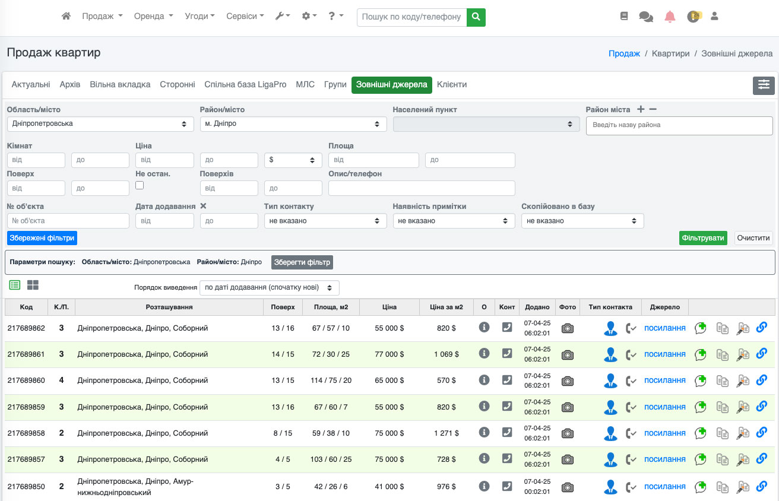Open the Порядок виведення sort dropdown

(x=269, y=287)
